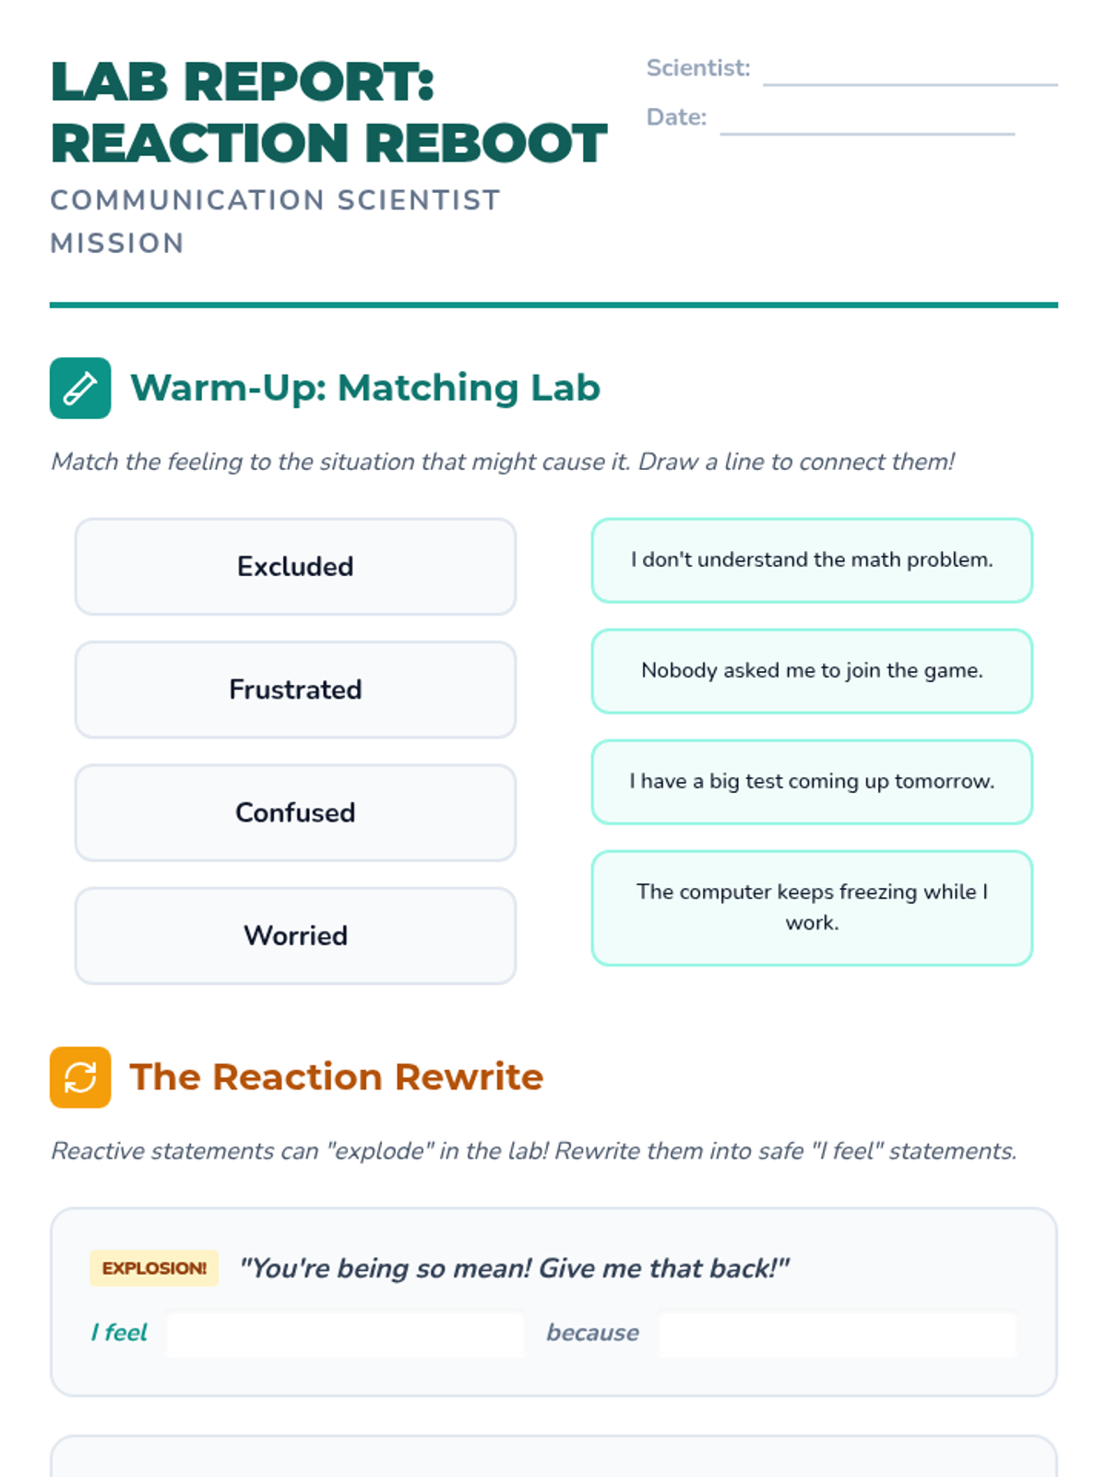Screen dimensions: 1107x1477
Task: Click the input field after "because"
Action: point(837,1333)
